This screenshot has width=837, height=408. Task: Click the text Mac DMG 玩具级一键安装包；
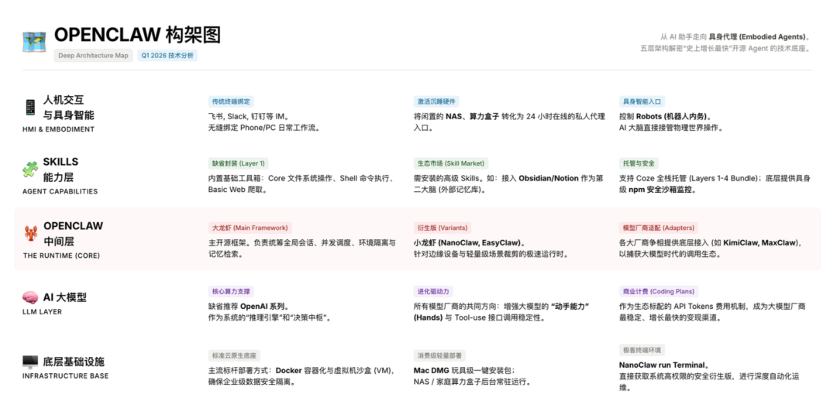pos(464,371)
